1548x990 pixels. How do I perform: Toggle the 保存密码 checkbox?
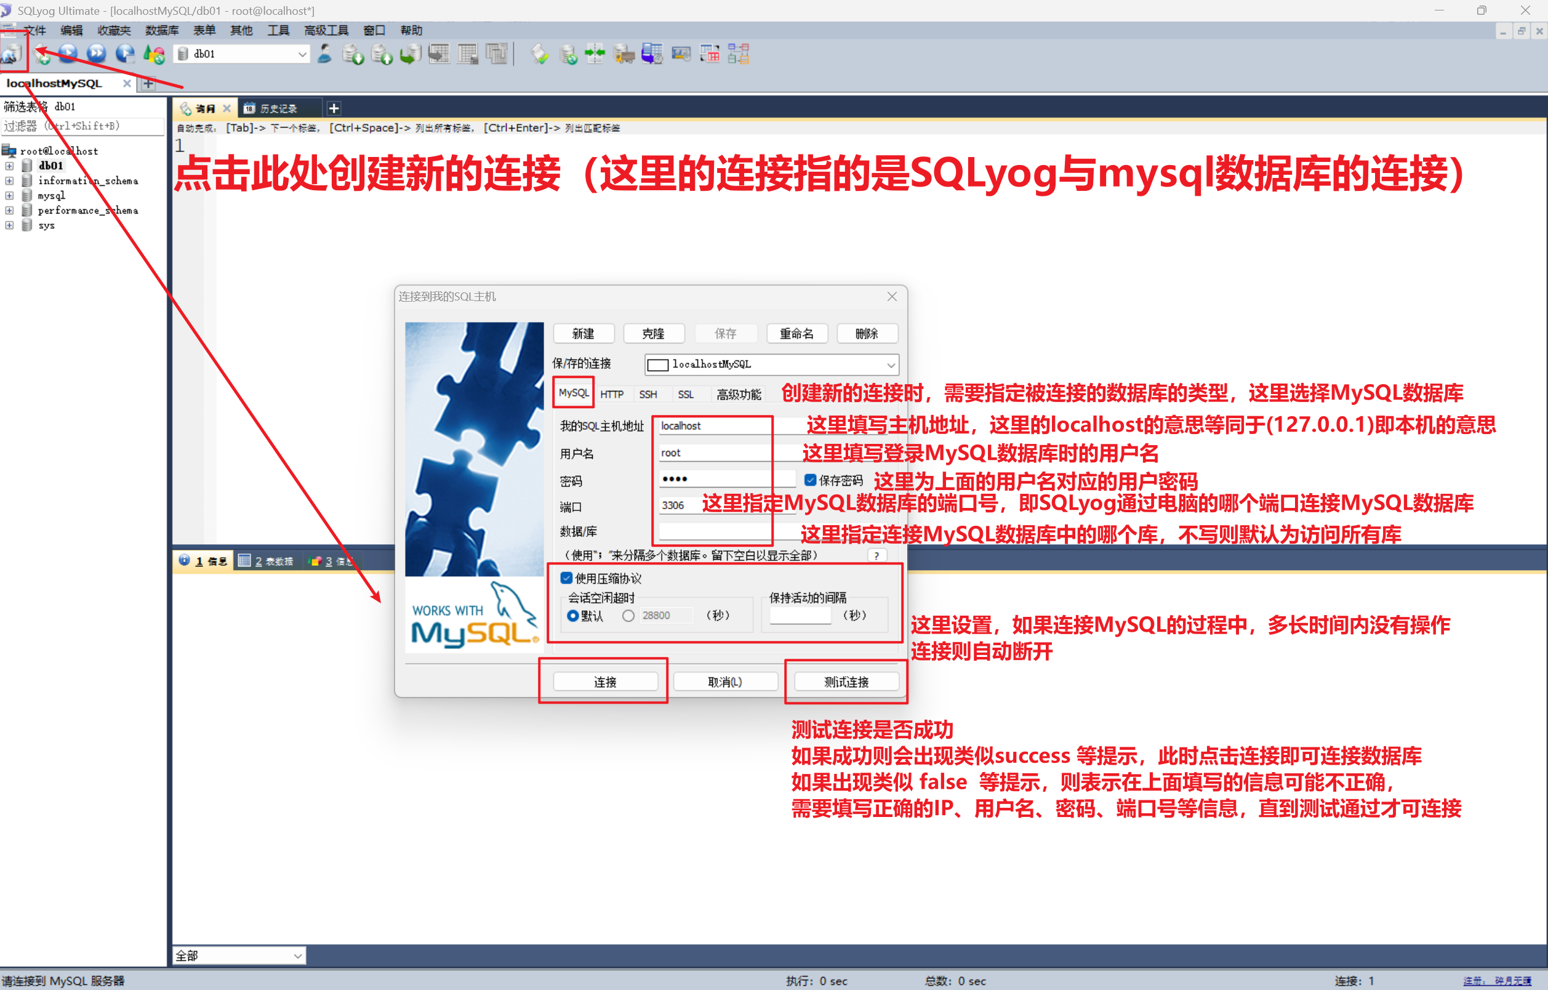pos(810,480)
